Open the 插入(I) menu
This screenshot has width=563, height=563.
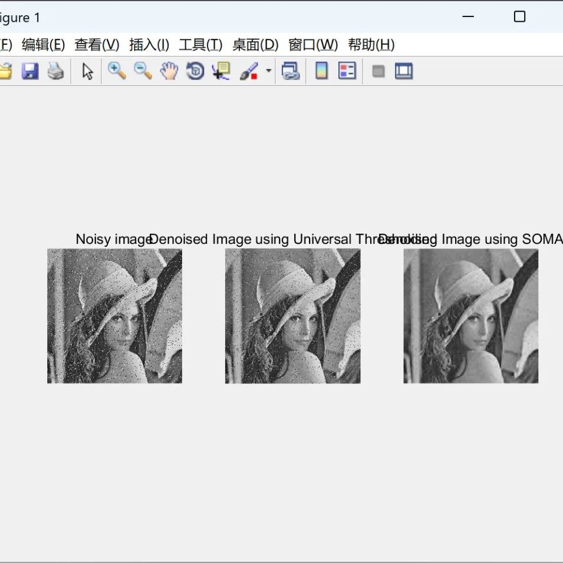point(149,45)
